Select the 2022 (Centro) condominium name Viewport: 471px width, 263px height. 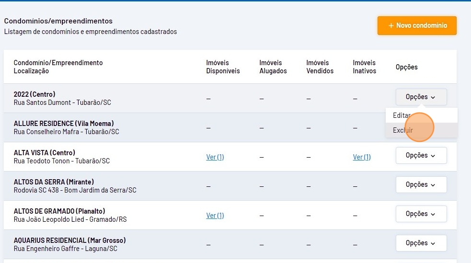pyautogui.click(x=34, y=94)
